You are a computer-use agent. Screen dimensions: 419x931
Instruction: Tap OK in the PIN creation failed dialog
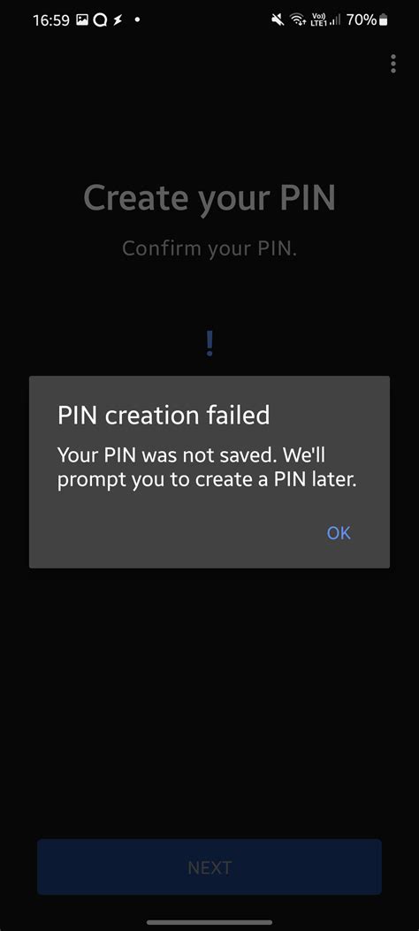pos(339,532)
